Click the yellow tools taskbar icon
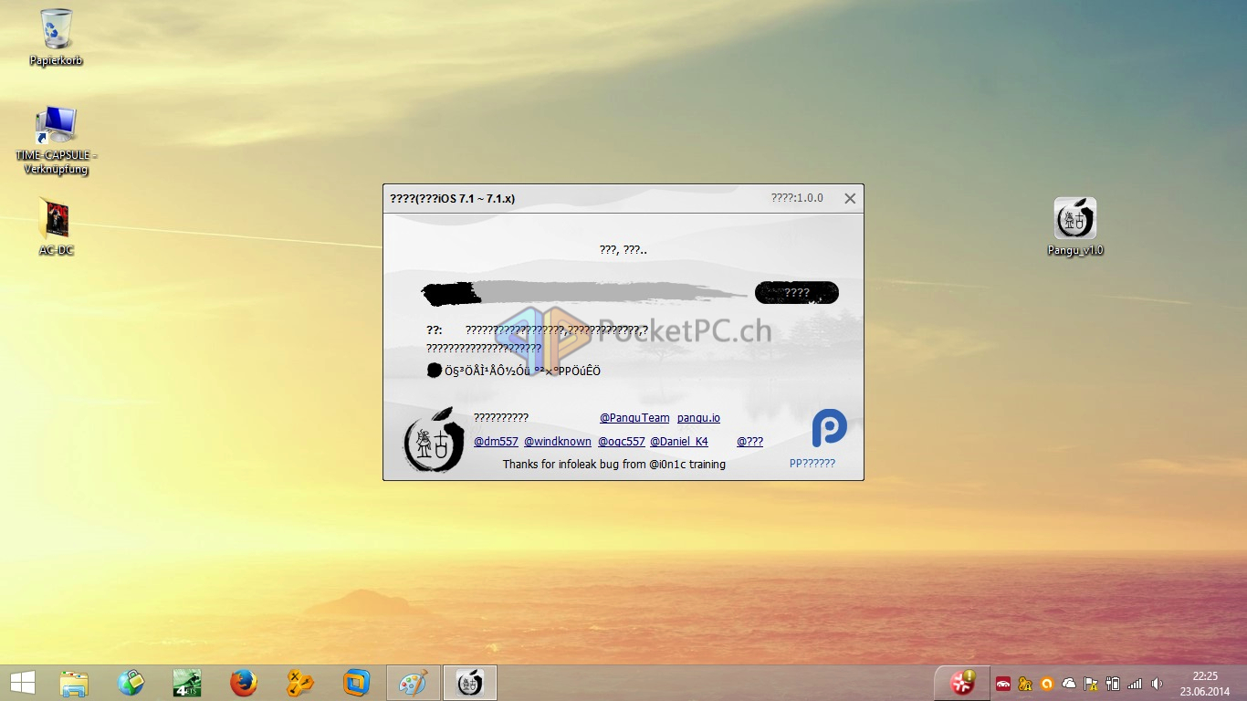1247x701 pixels. (x=300, y=683)
